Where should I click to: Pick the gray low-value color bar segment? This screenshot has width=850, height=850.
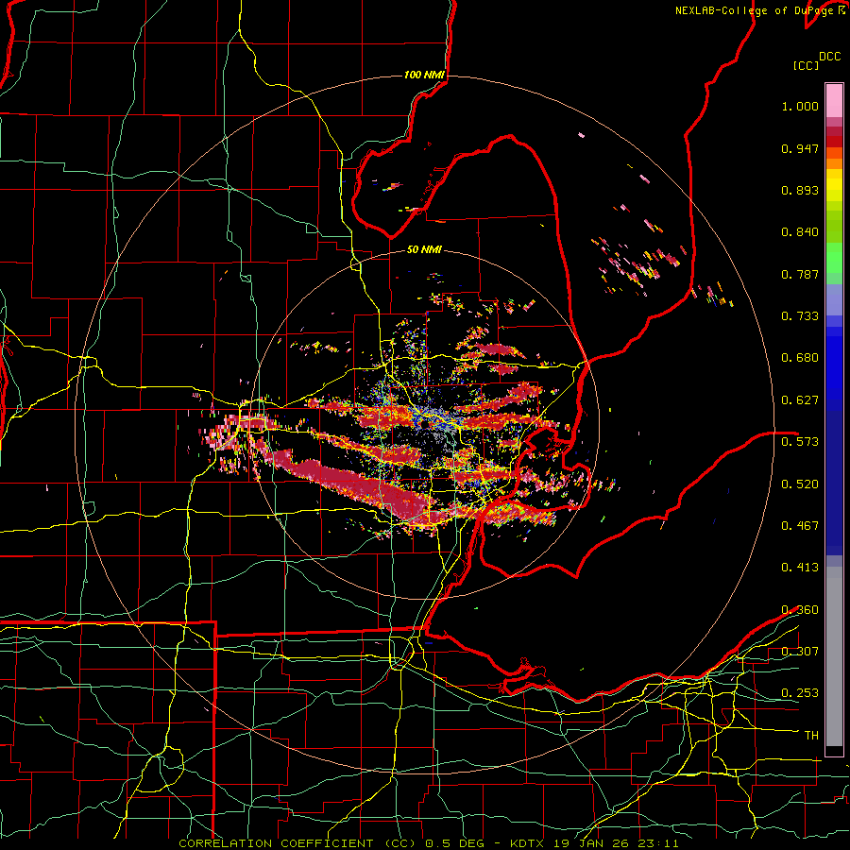pos(834,656)
